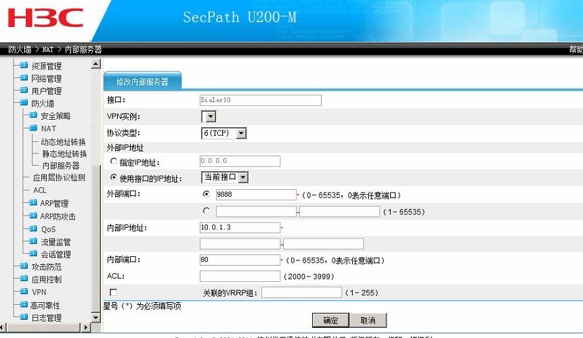This screenshot has width=583, height=338.
Task: Click the 内部IP地址 field with 10.0.1.3
Action: 240,227
